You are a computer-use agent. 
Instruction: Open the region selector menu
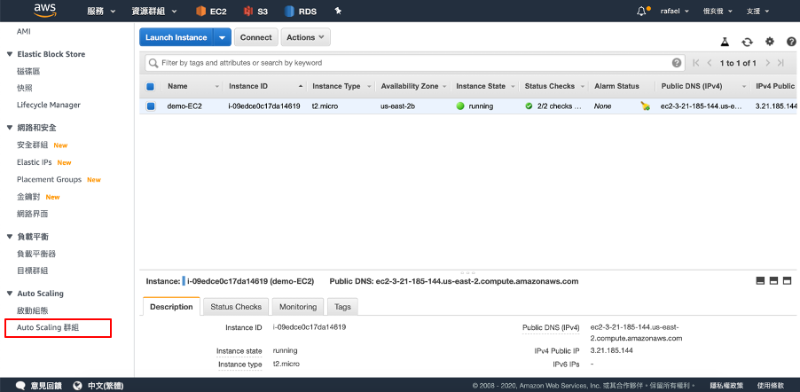coord(718,11)
